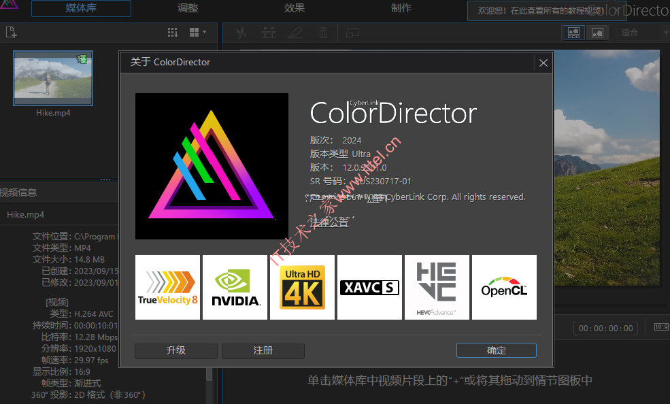Close the 关于 ColorDirector dialog
The image size is (670, 404).
543,63
